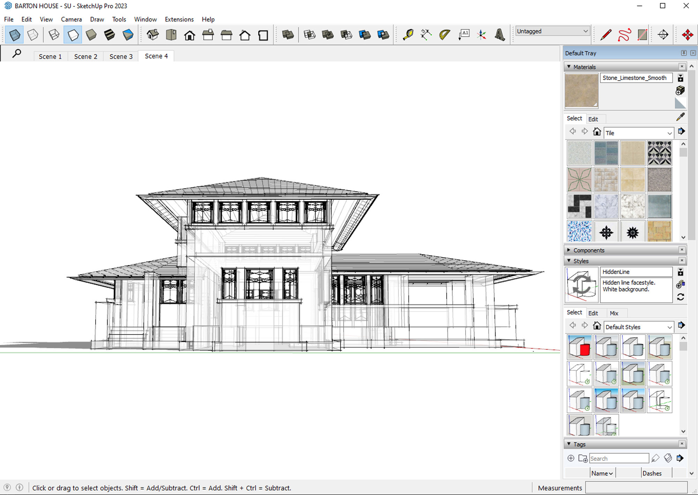Select the red Move tool
Viewport: 698px width, 495px height.
(x=688, y=35)
